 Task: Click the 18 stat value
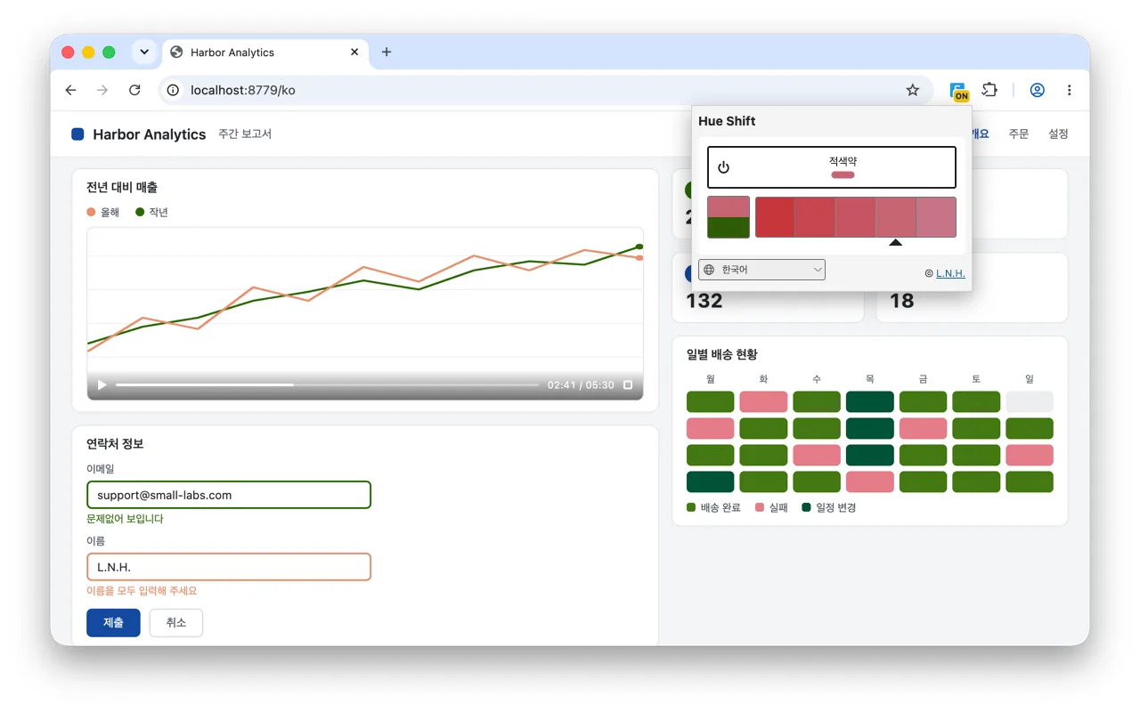(901, 301)
